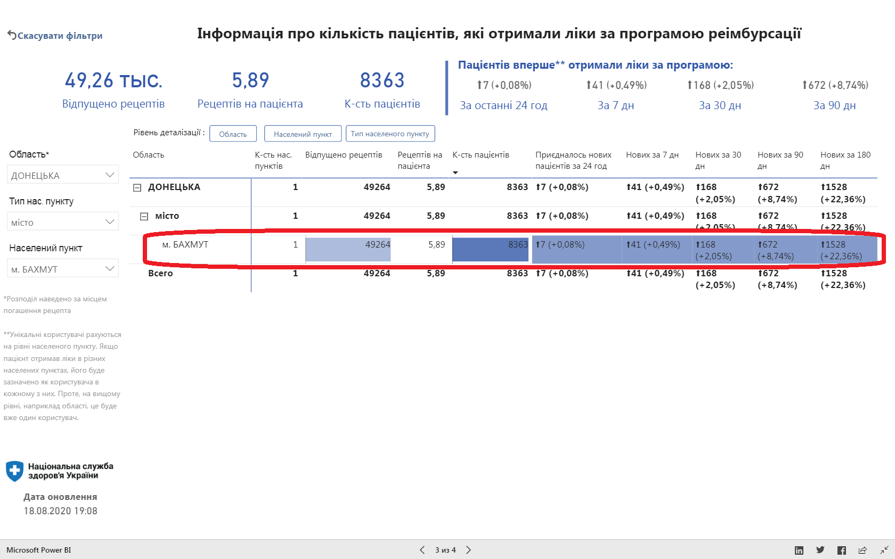Click the sort arrow under К-сть пацієнтів
895x559 pixels.
point(455,172)
